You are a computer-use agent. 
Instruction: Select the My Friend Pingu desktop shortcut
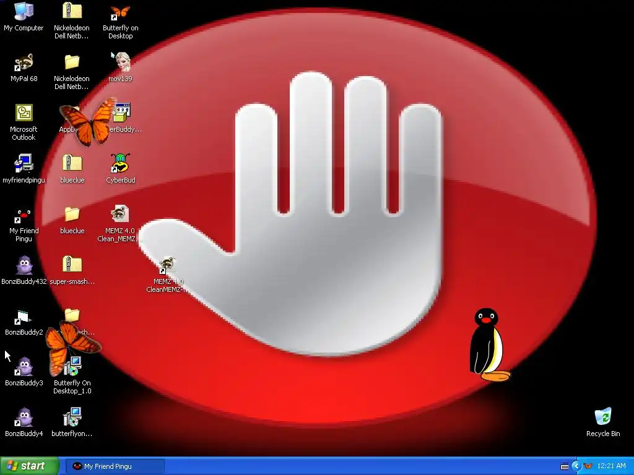[24, 215]
